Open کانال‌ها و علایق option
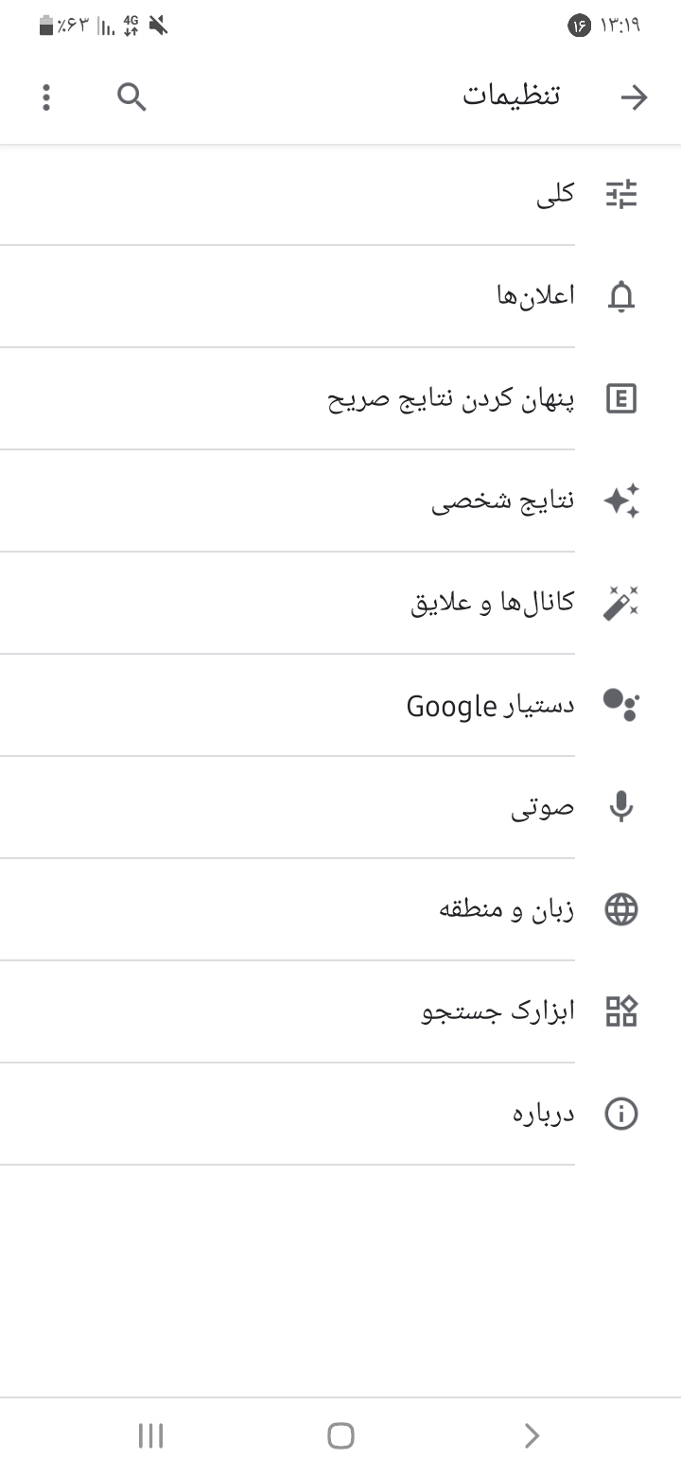Image resolution: width=681 pixels, height=1476 pixels. point(492,603)
